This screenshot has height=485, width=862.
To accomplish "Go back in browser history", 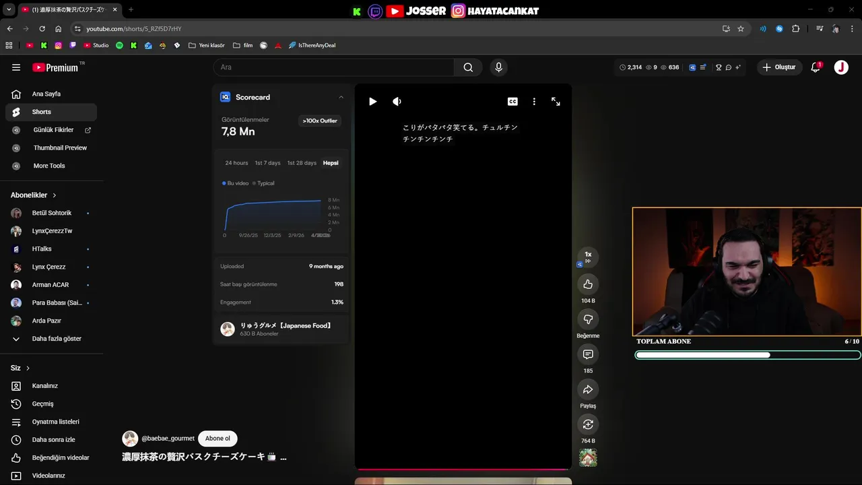I will tap(9, 29).
